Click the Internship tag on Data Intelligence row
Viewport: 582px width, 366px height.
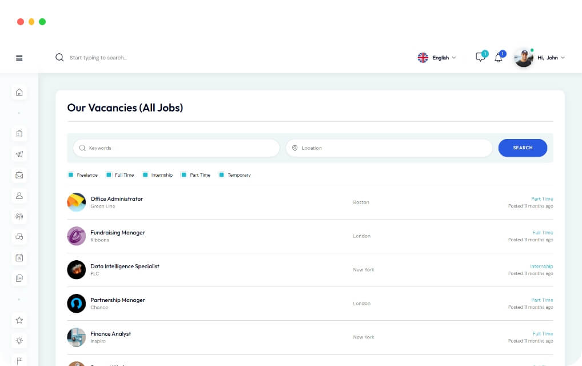[x=541, y=266]
